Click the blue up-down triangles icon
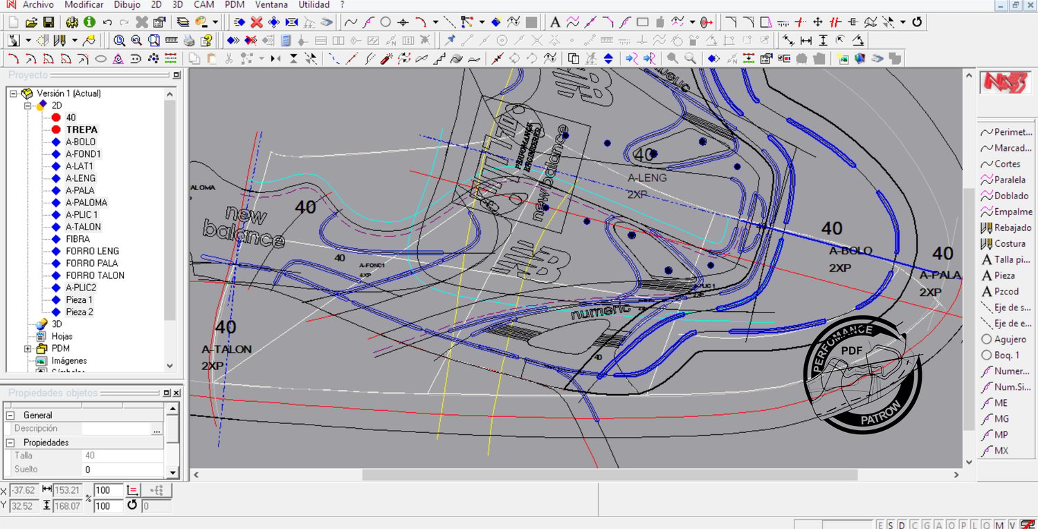Screen dimensions: 1038x529 tap(608, 59)
